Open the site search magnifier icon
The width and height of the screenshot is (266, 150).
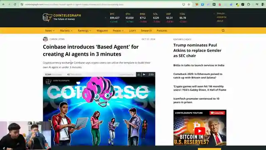click(223, 30)
